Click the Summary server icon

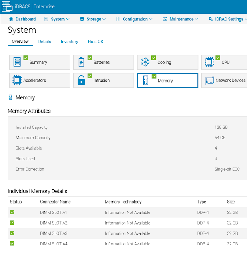click(17, 63)
